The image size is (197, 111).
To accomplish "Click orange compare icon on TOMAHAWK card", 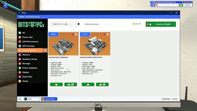I will tap(76, 34).
